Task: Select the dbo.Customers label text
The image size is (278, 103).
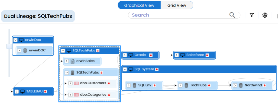Action: coord(93,83)
